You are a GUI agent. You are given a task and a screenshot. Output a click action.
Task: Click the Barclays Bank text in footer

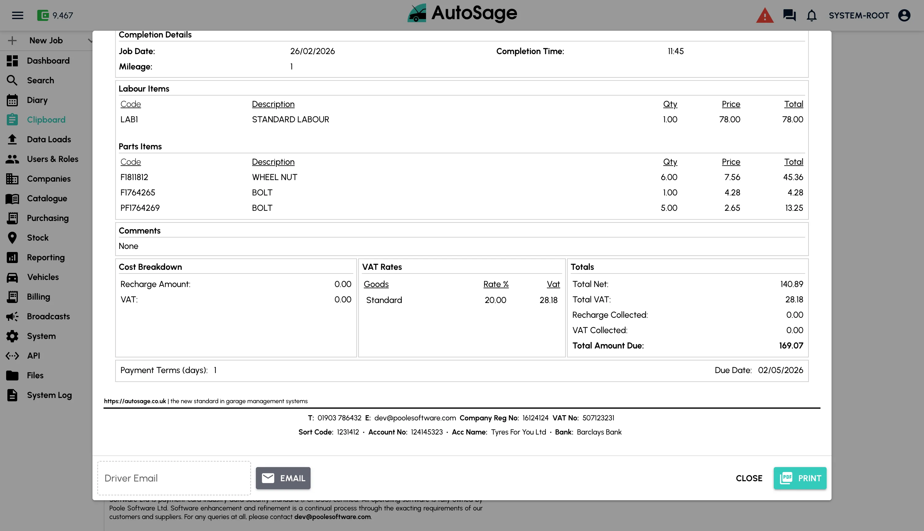click(x=599, y=432)
